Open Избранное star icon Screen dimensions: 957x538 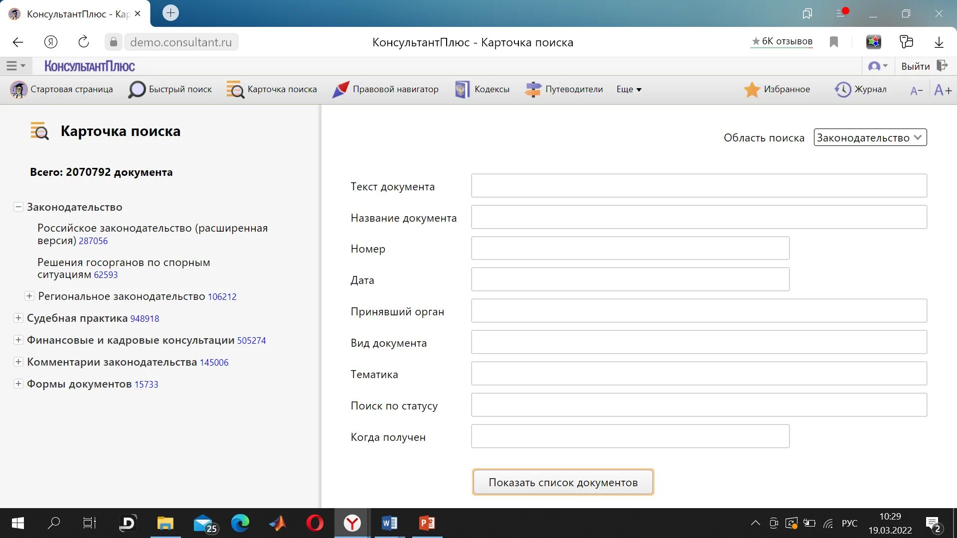(x=752, y=90)
